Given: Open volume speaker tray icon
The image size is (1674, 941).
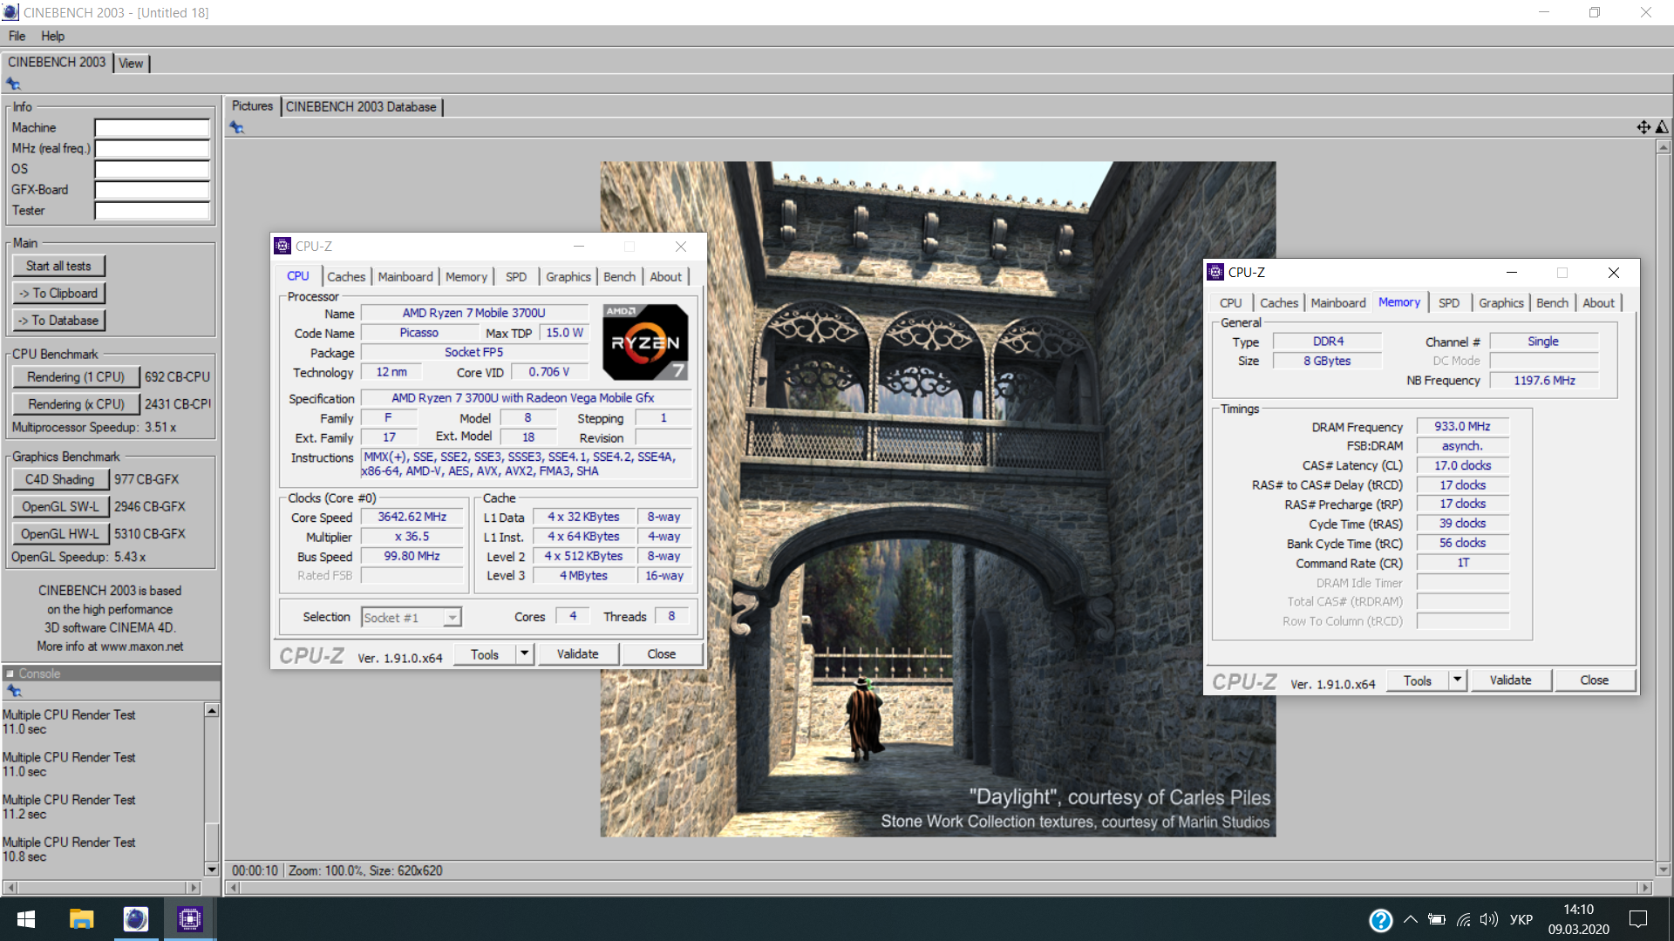Looking at the screenshot, I should click(1489, 919).
